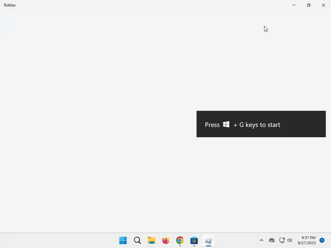331x248 pixels.
Task: Close the Roblox window
Action: (x=323, y=5)
